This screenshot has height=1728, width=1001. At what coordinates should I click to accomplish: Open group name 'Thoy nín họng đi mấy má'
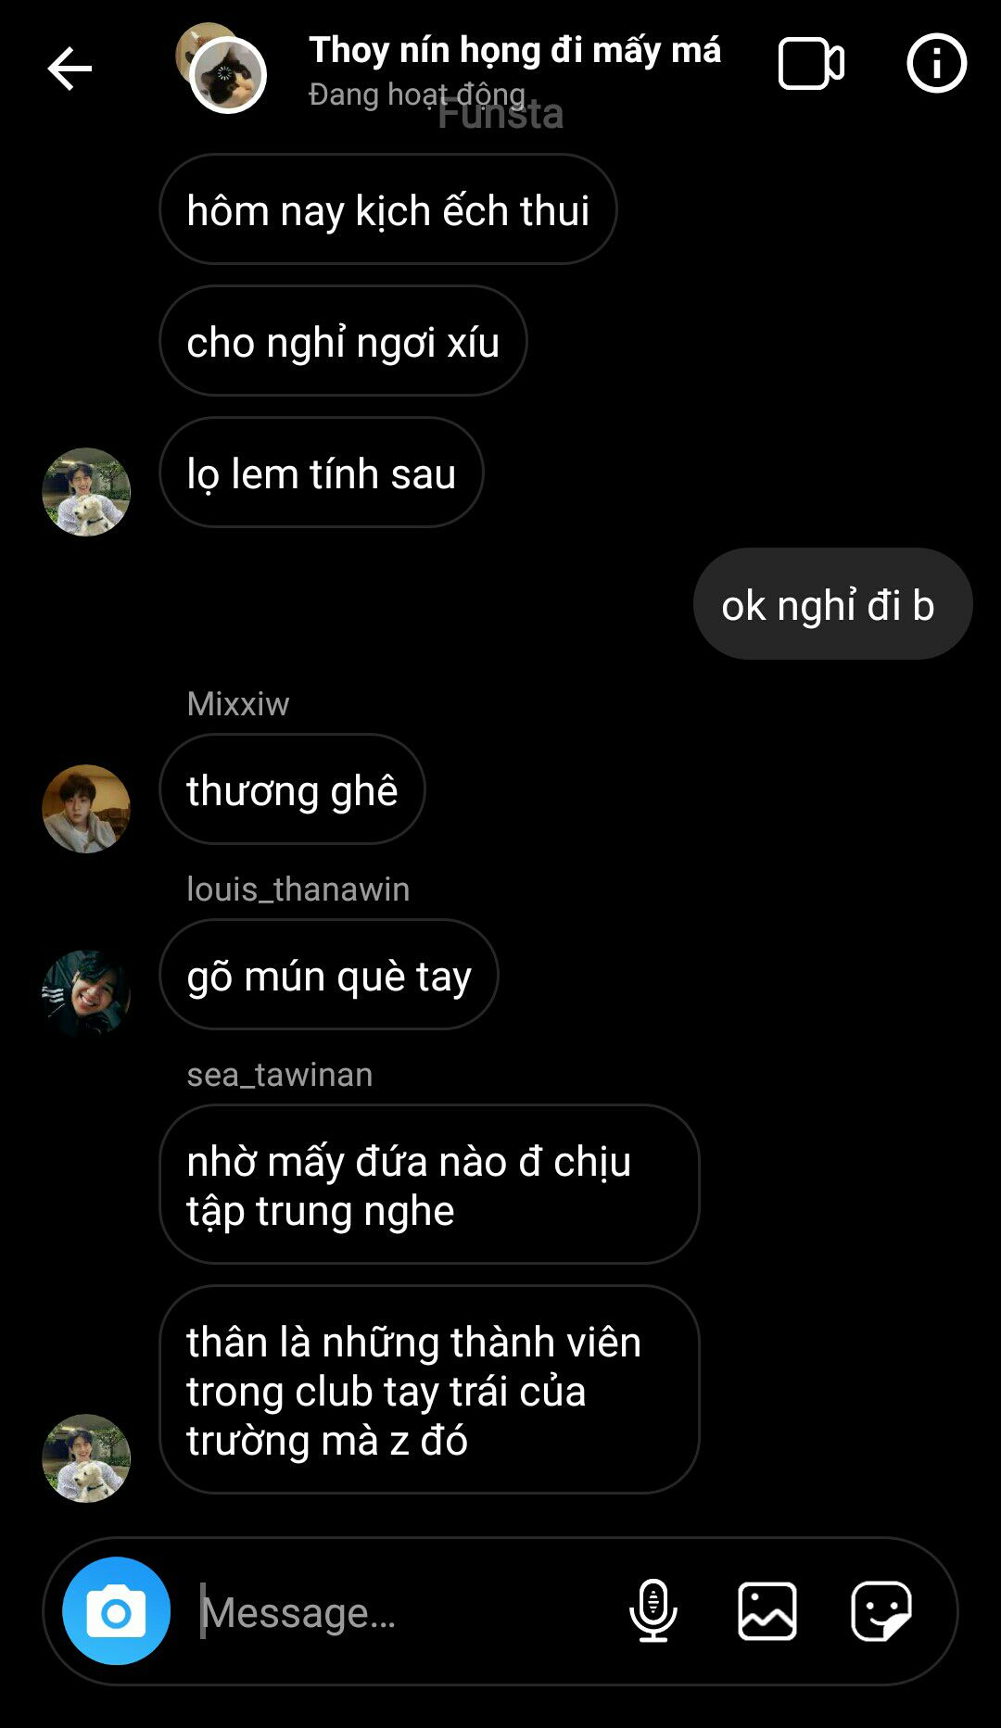(514, 50)
